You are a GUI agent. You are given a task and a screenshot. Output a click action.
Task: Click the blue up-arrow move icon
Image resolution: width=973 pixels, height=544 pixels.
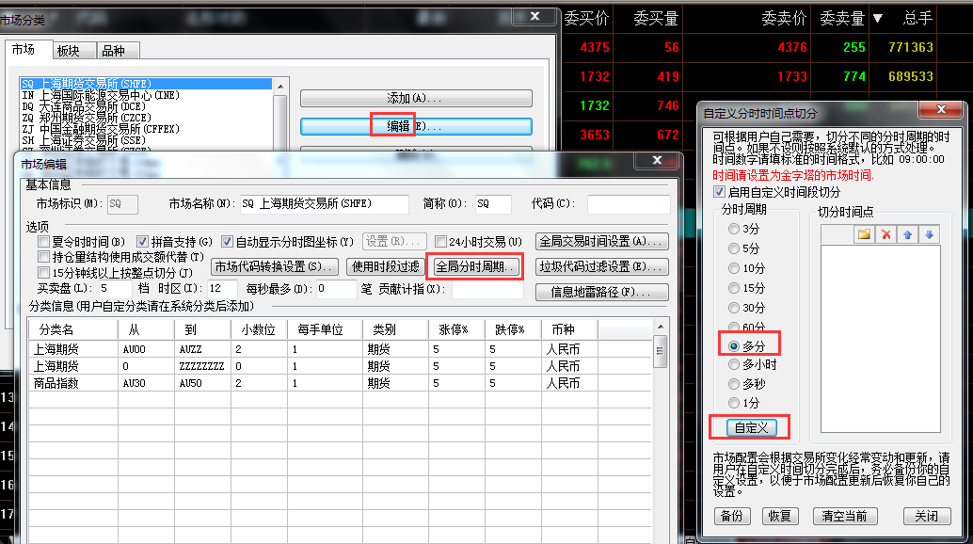[x=908, y=234]
